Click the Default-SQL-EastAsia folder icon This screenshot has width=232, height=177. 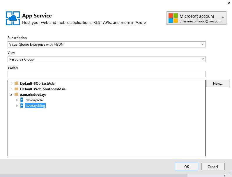point(16,83)
